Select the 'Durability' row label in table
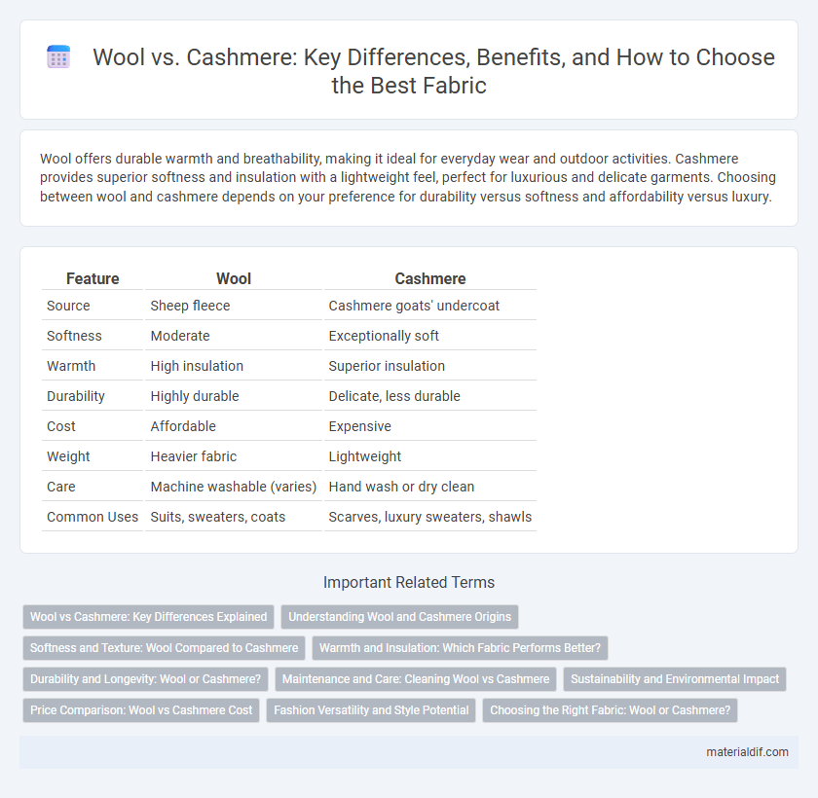This screenshot has width=818, height=798. tap(76, 396)
